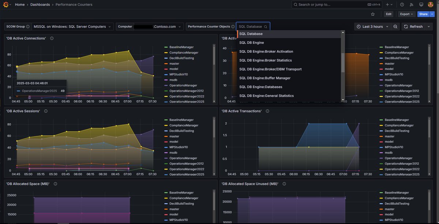This screenshot has width=439, height=224.
Task: Open Dashboards breadcrumb link
Action: point(40,5)
